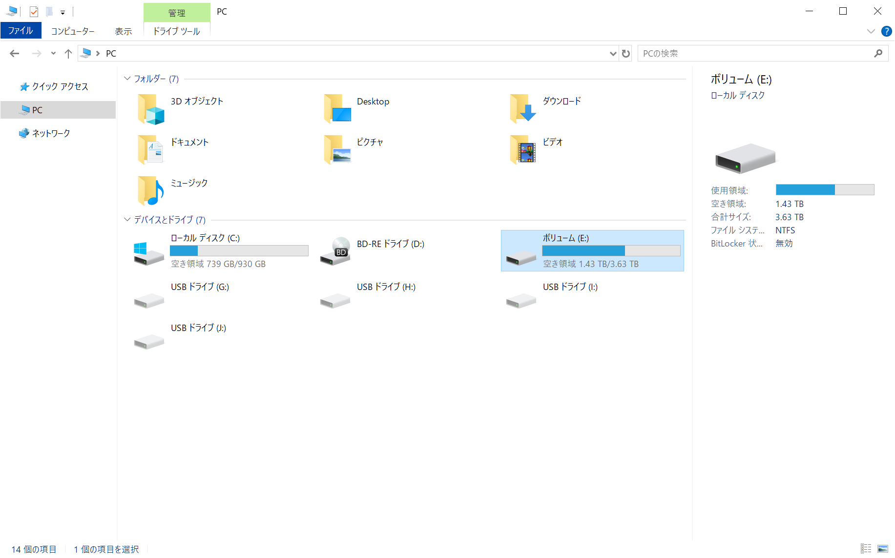The image size is (895, 558).
Task: Collapse the デバイスとドライブ (7) group
Action: point(127,220)
